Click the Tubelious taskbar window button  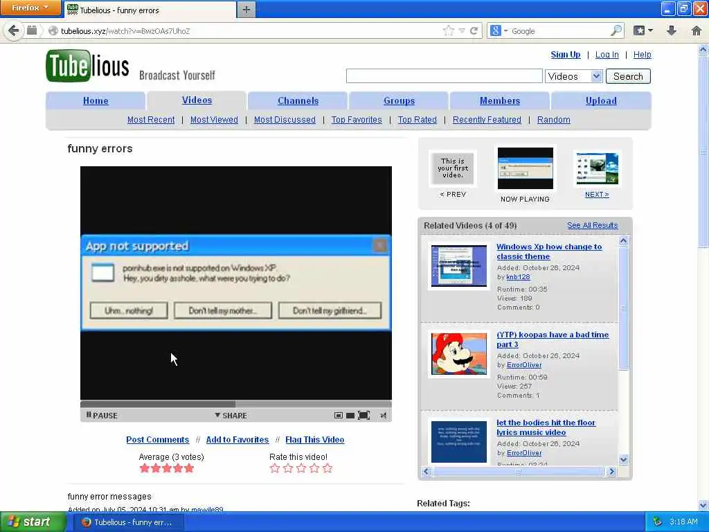tap(128, 522)
